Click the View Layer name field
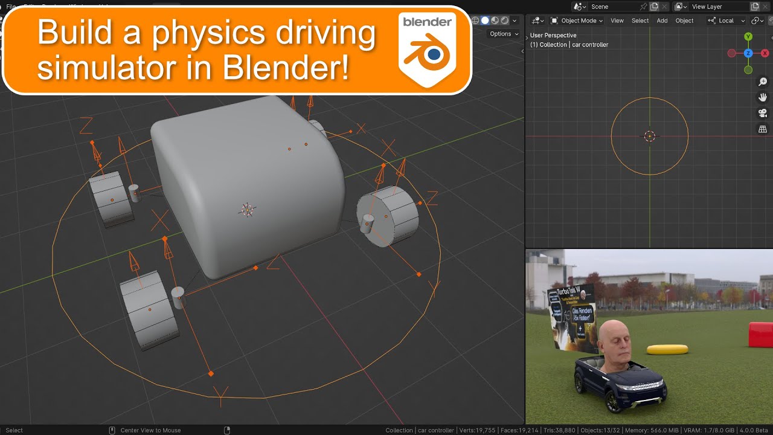The width and height of the screenshot is (773, 435). [x=719, y=7]
